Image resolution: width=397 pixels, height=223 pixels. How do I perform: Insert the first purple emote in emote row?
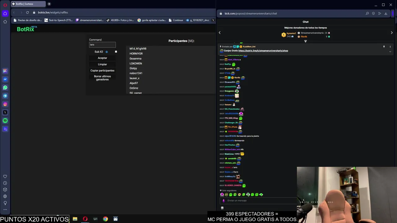pyautogui.click(x=222, y=195)
